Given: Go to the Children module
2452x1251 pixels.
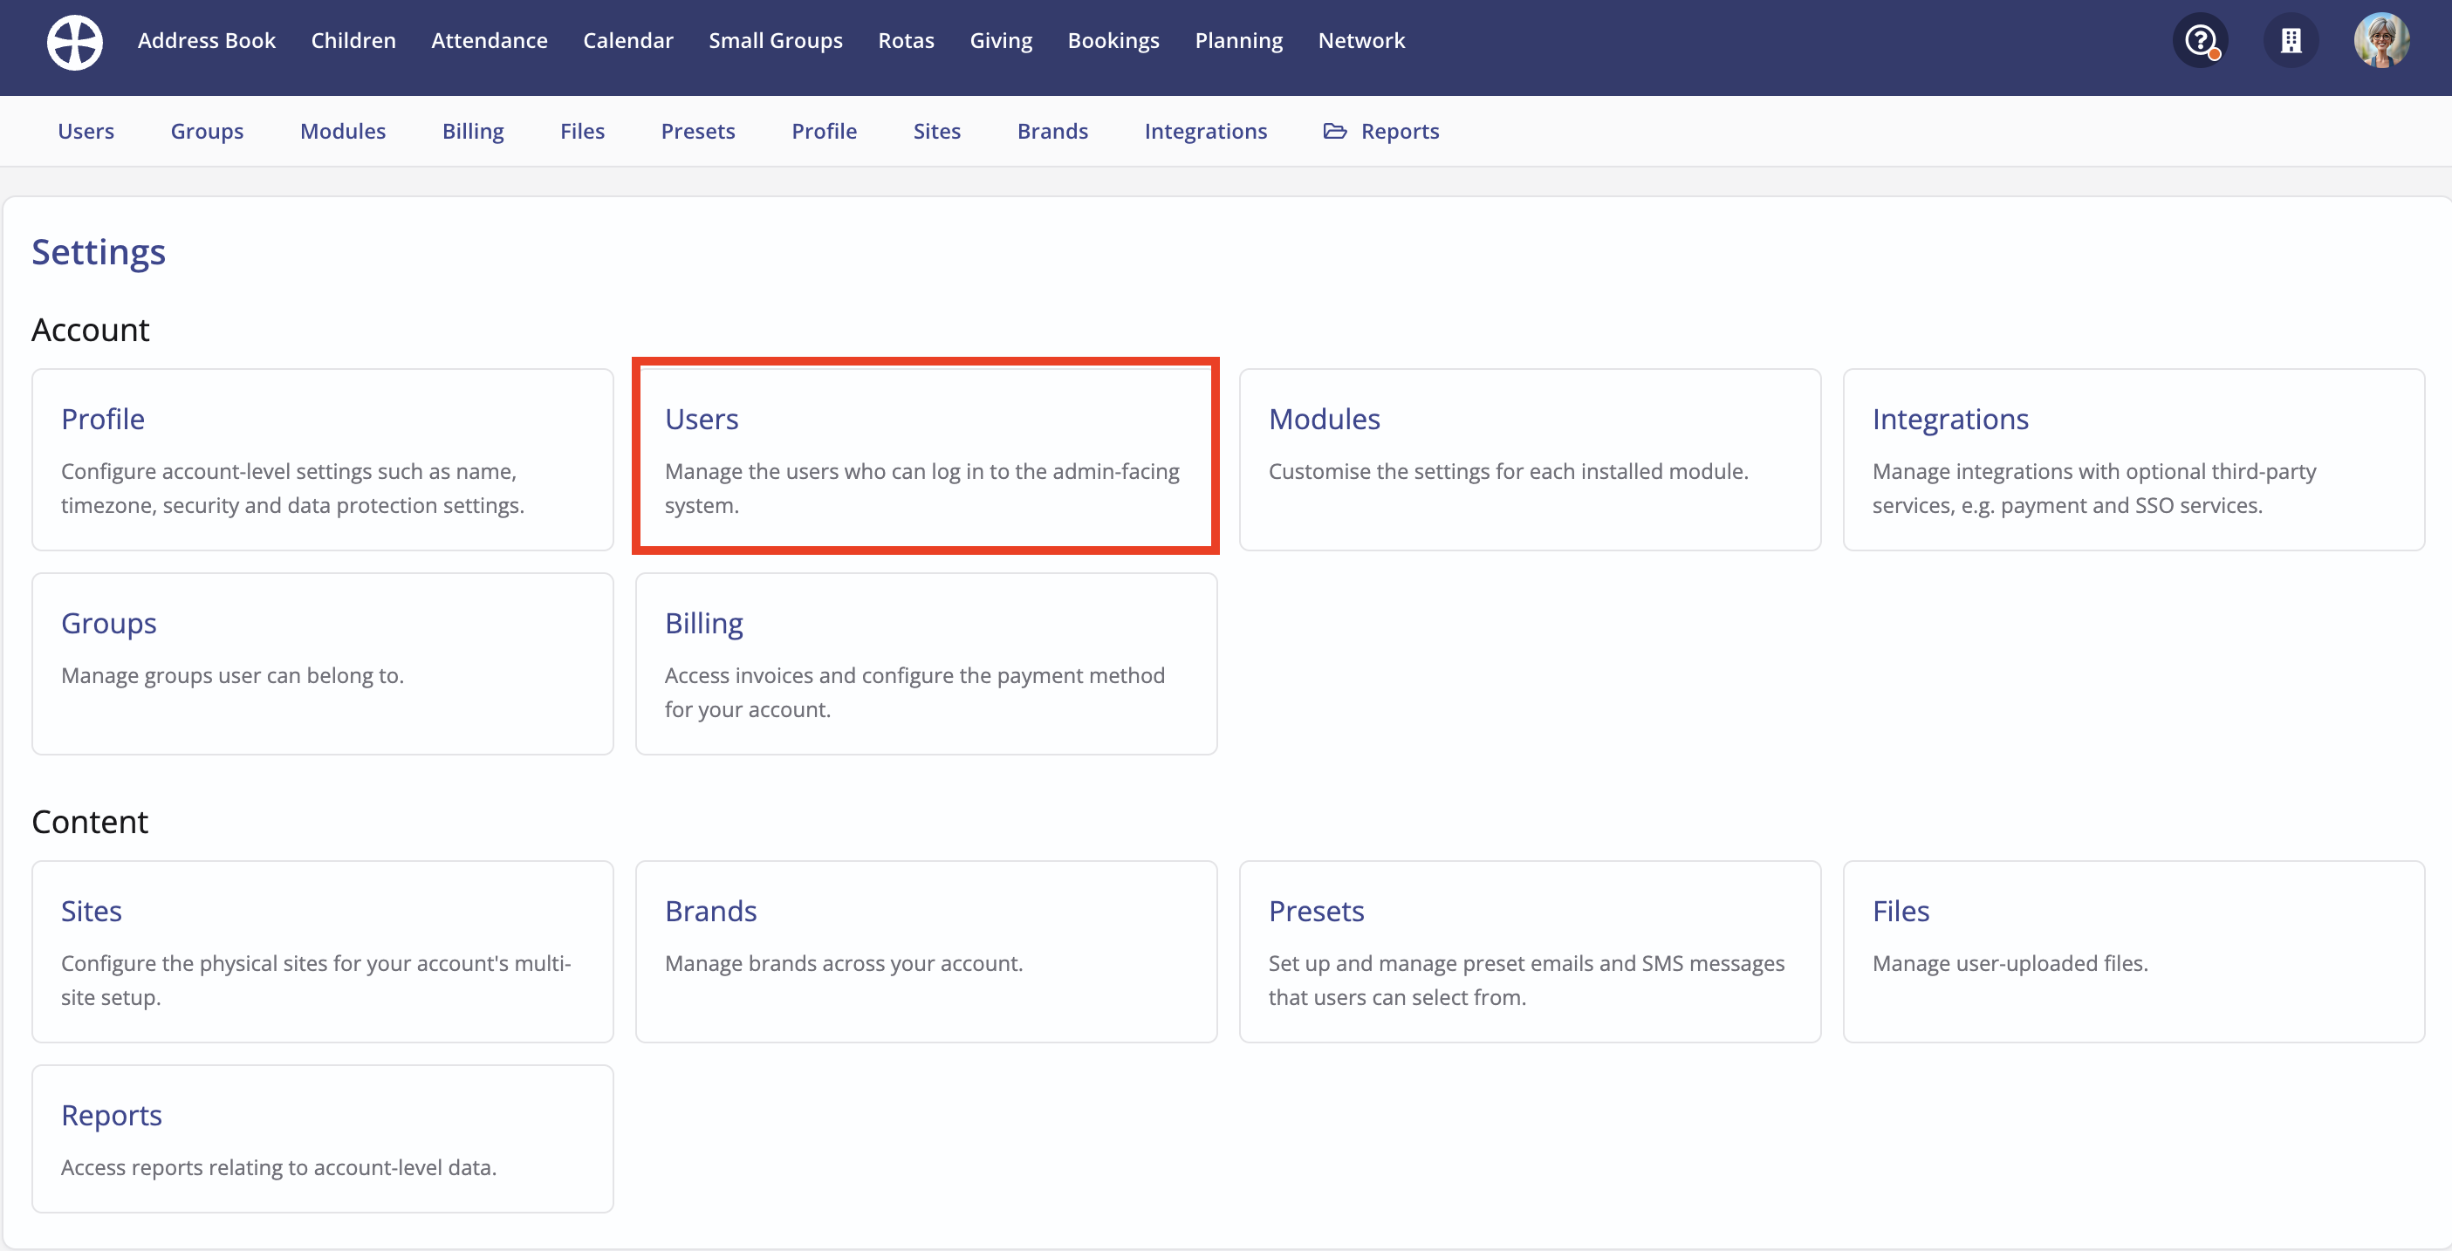Looking at the screenshot, I should coord(353,41).
